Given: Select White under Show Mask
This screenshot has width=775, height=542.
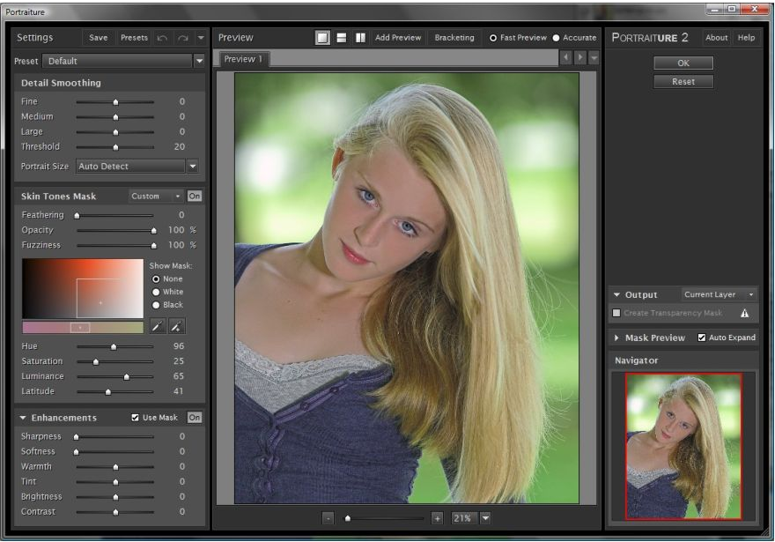Looking at the screenshot, I should (x=157, y=292).
